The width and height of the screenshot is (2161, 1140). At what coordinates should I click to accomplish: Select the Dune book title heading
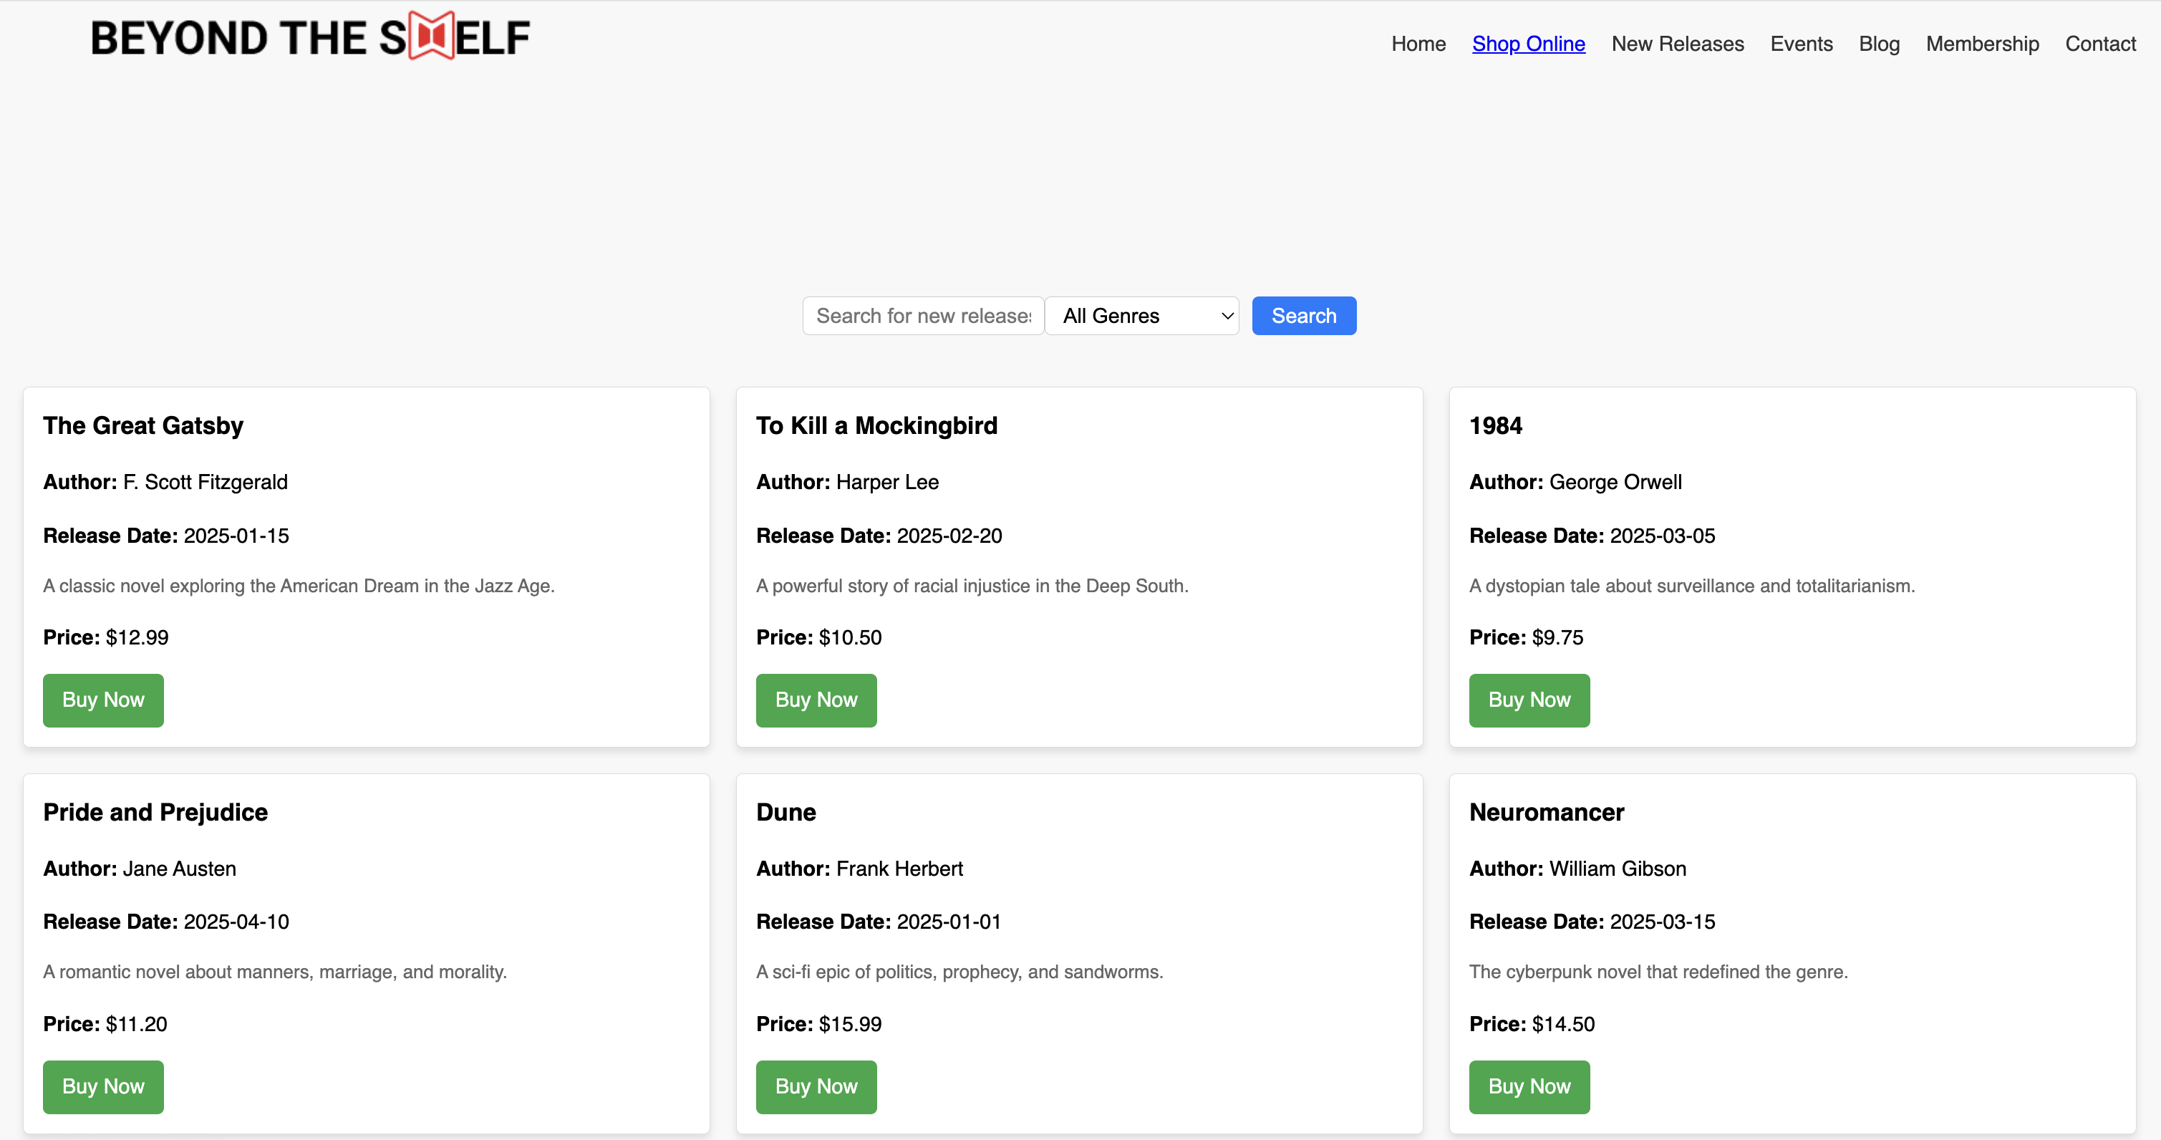point(785,812)
